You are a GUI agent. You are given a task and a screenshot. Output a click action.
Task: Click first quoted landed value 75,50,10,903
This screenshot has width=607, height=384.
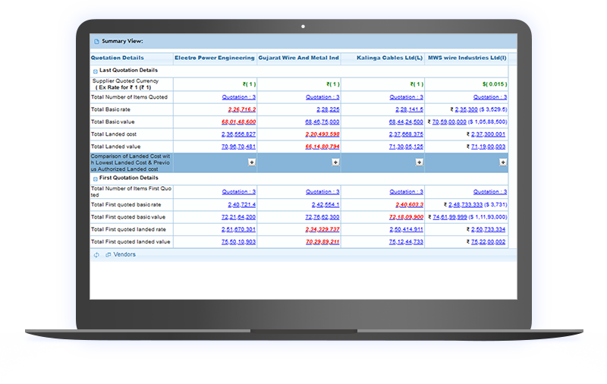(x=238, y=242)
